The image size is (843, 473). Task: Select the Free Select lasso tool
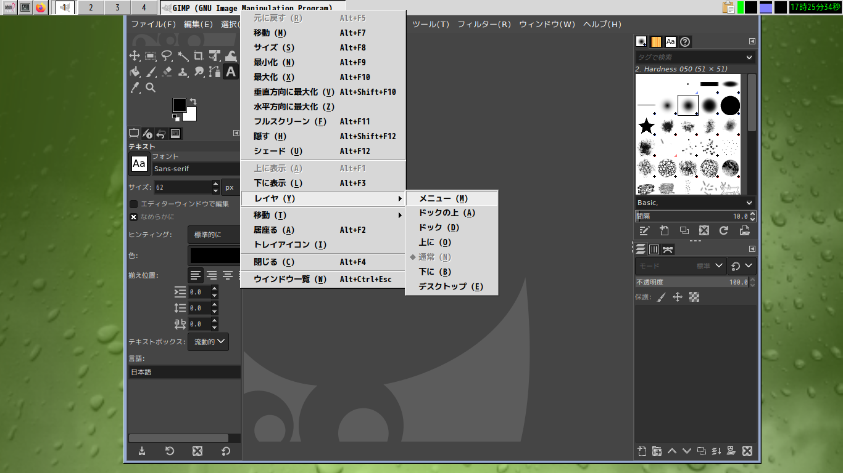click(x=167, y=56)
